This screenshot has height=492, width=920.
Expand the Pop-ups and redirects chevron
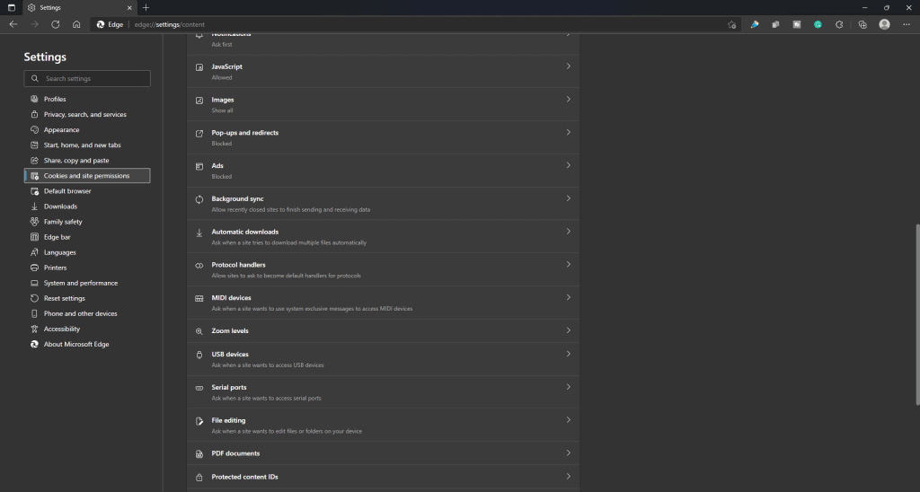coord(568,133)
